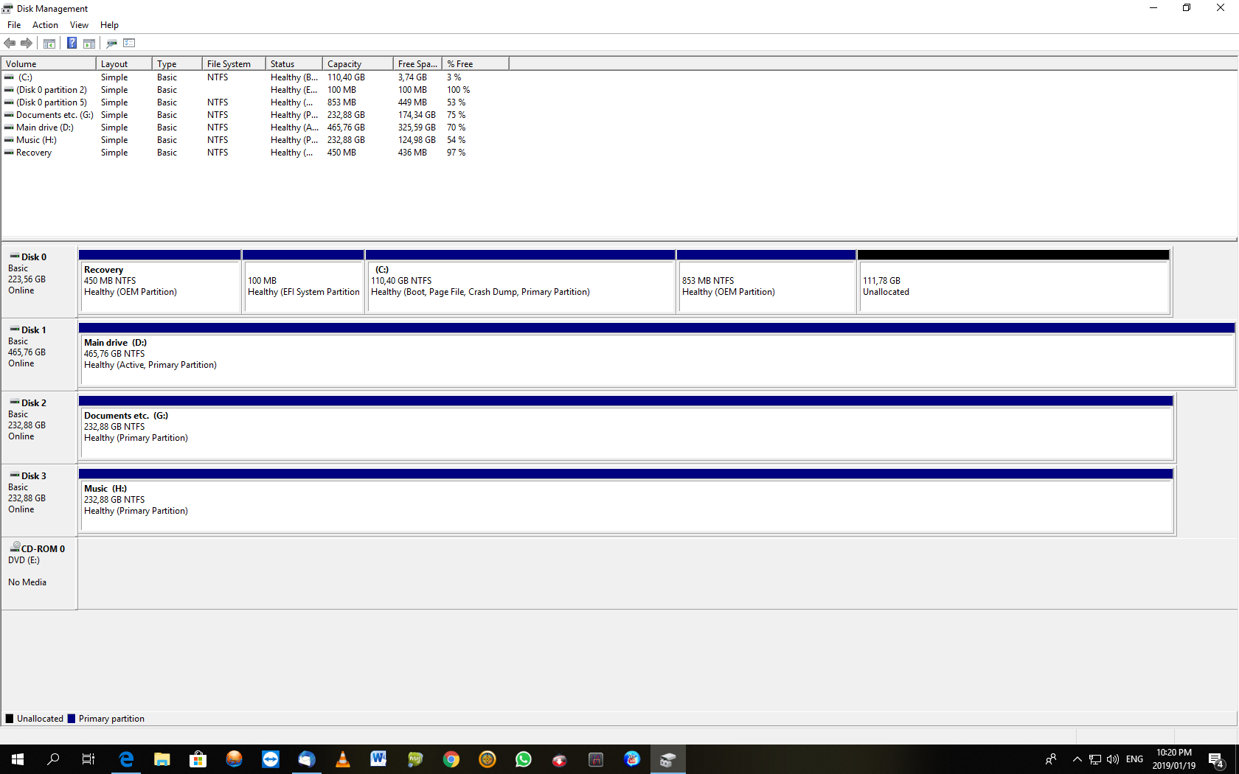Click the blue Primary partition legend swatch
This screenshot has width=1239, height=774.
click(x=72, y=719)
